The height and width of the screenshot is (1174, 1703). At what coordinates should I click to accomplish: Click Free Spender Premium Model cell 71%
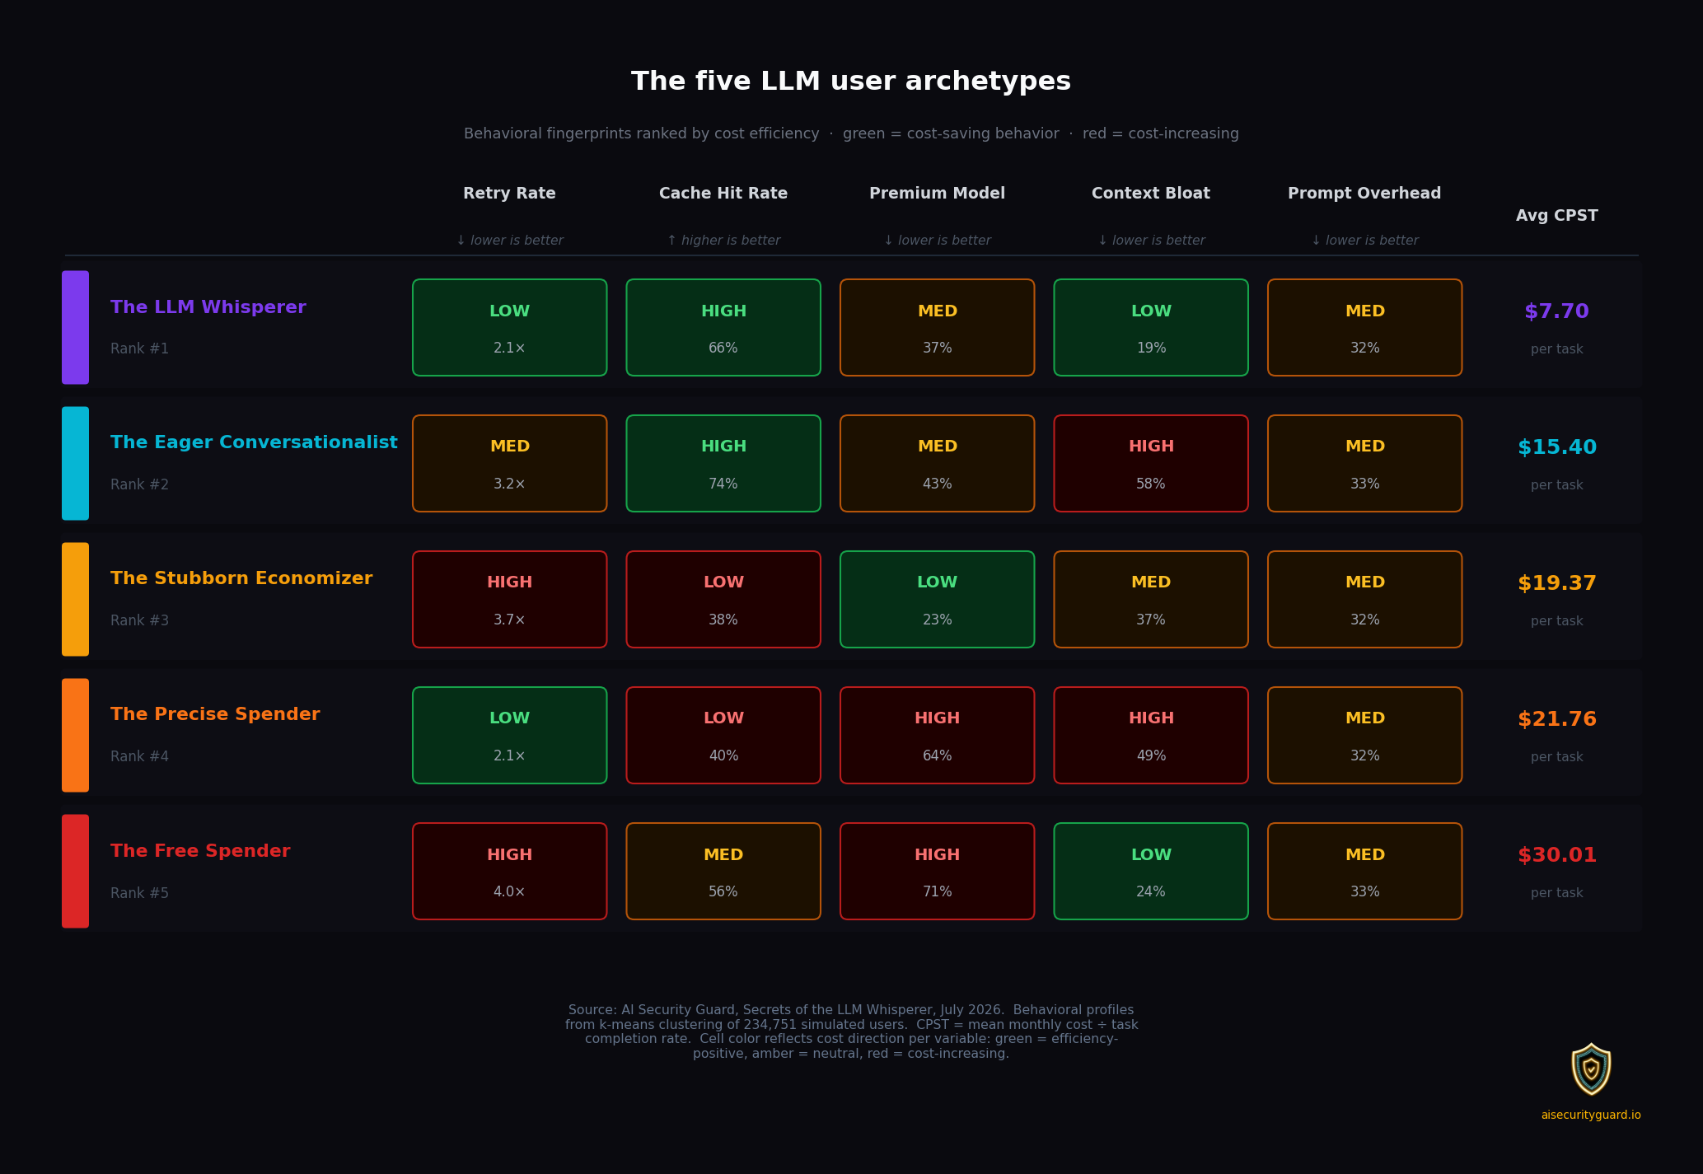[937, 871]
